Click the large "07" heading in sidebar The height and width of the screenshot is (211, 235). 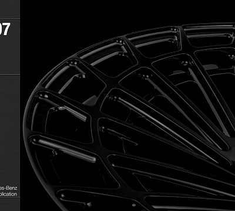click(x=5, y=29)
